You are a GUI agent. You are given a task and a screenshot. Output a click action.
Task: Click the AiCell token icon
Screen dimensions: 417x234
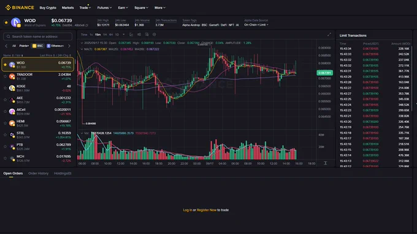[12, 112]
